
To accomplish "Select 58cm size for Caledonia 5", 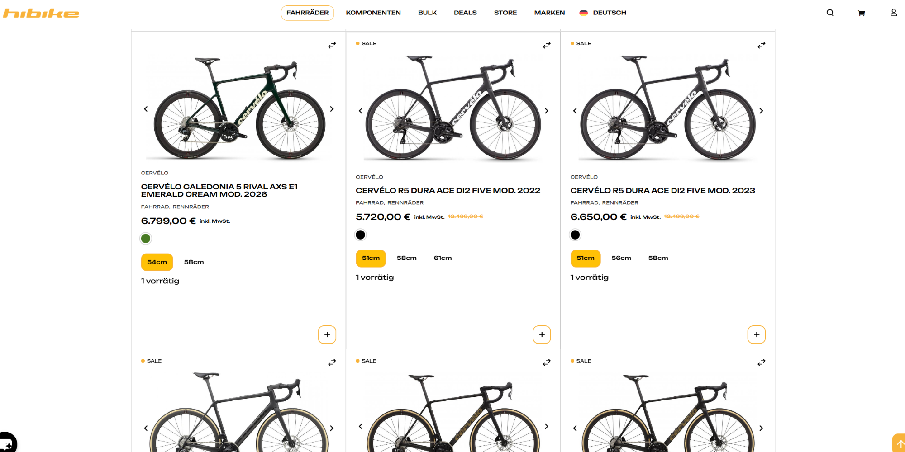I will coord(194,262).
